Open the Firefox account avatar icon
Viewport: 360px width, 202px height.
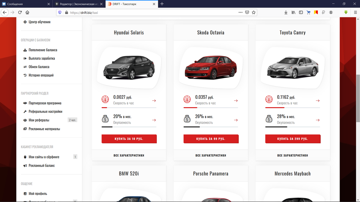click(331, 13)
